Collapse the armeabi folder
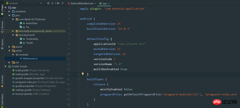240x108 pixels. pyautogui.click(x=13, y=55)
